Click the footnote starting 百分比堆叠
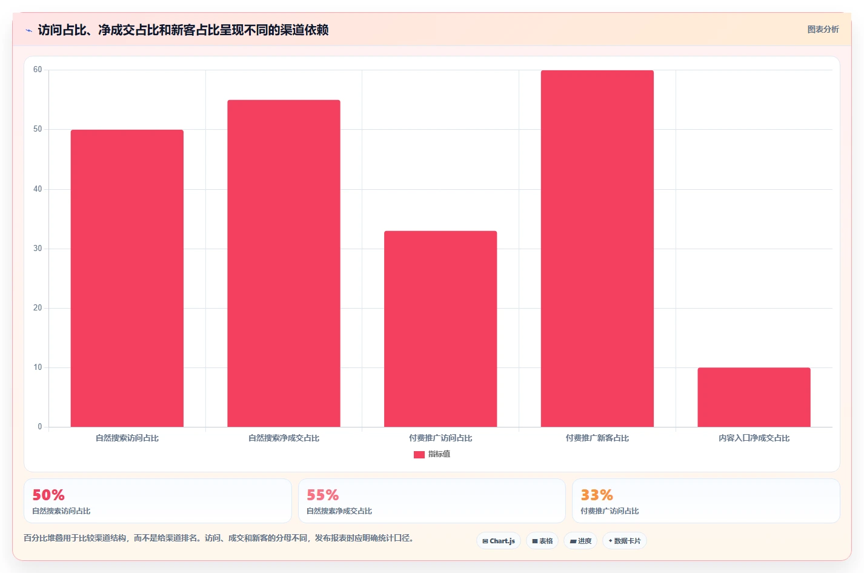 pos(221,538)
